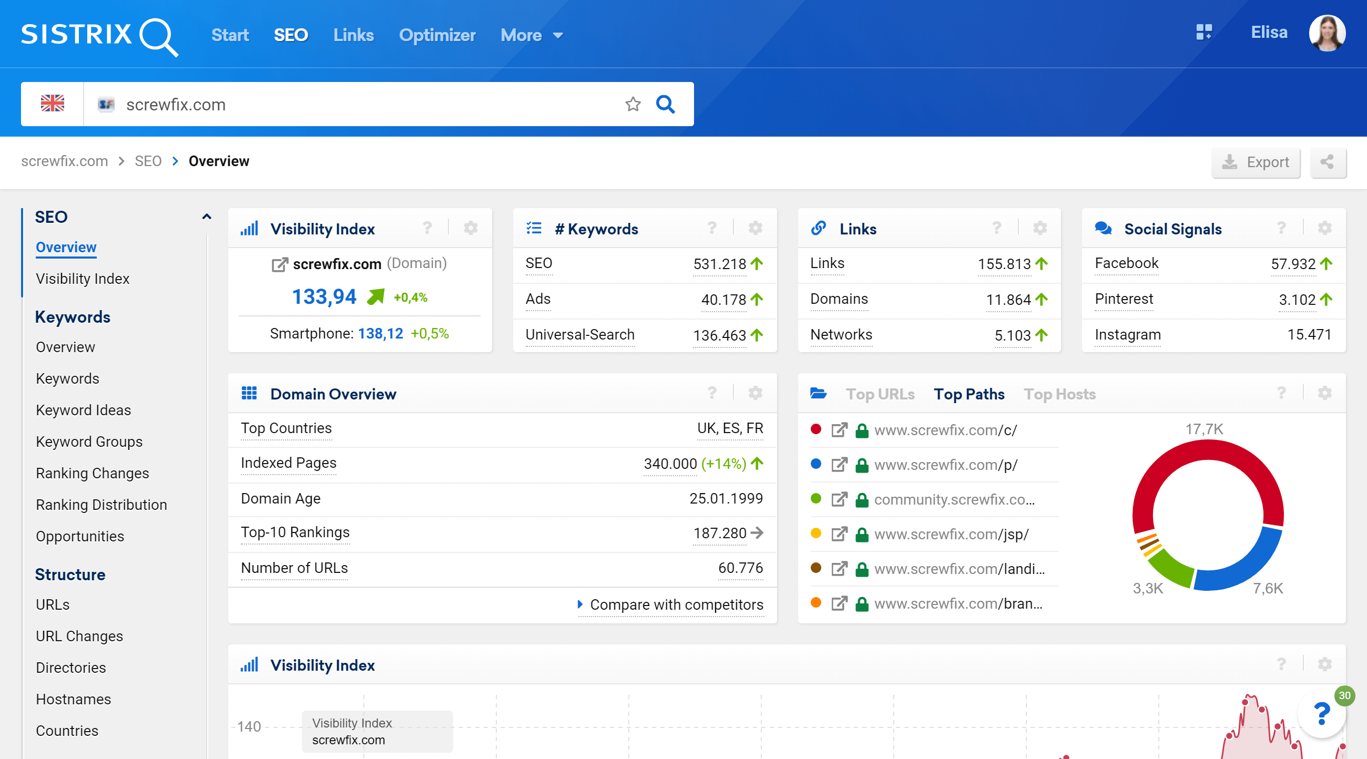
Task: Open settings gear of Links box
Action: (1040, 228)
